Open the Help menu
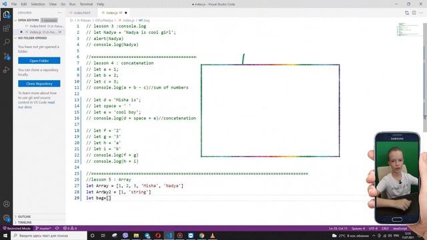This screenshot has width=427, height=240. tap(101, 4)
